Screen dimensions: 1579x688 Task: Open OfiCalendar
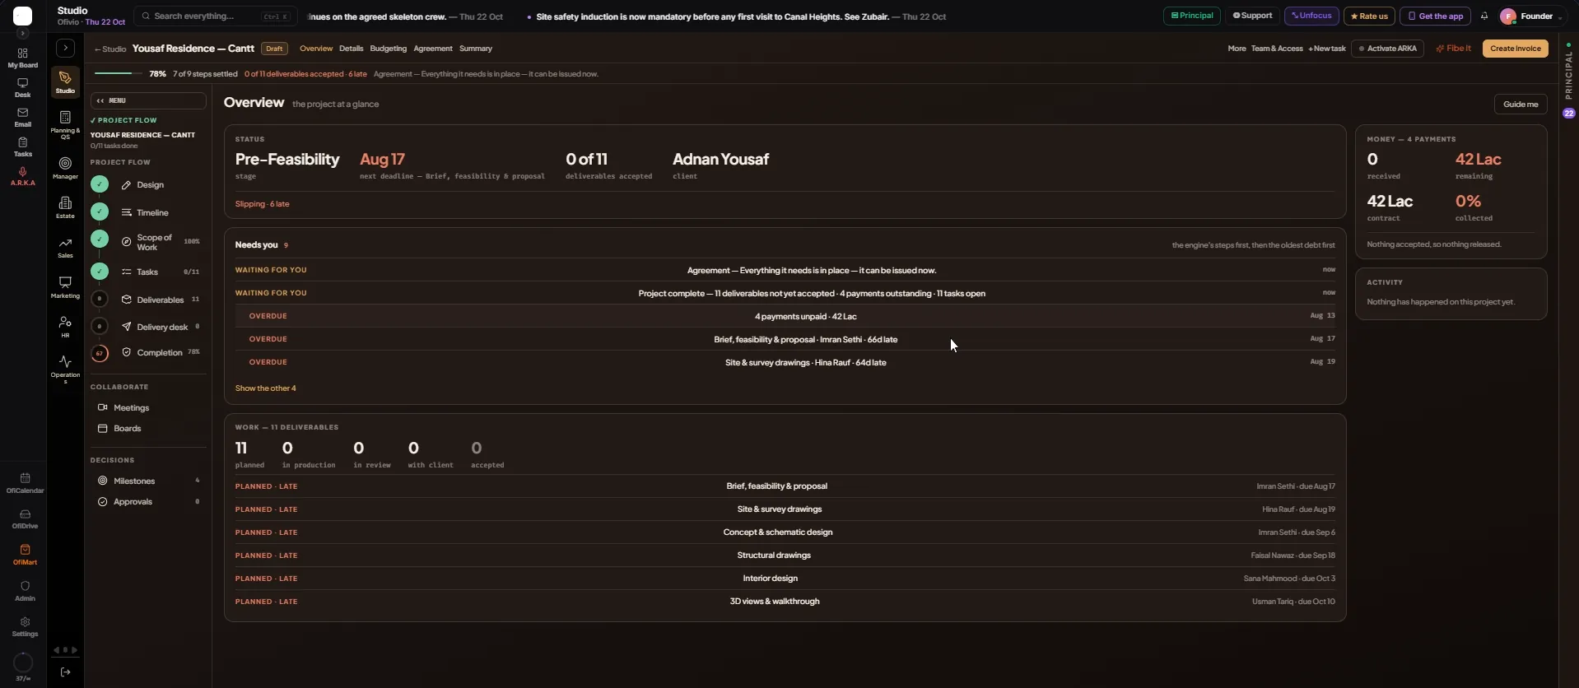[25, 483]
